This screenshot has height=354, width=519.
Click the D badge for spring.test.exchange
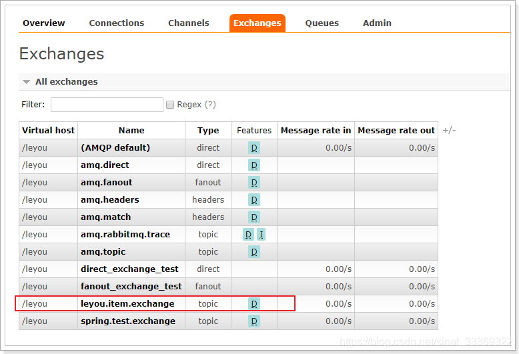point(254,321)
